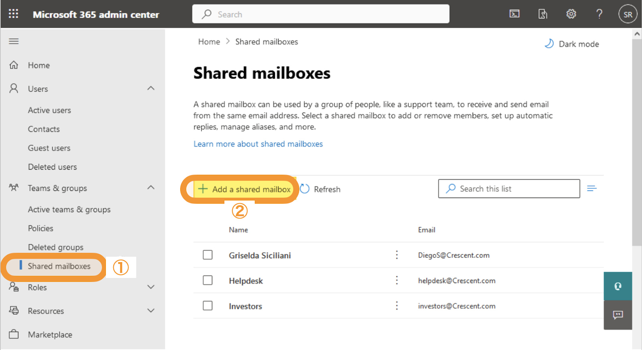The image size is (642, 350).
Task: Open the help question mark icon
Action: [599, 14]
